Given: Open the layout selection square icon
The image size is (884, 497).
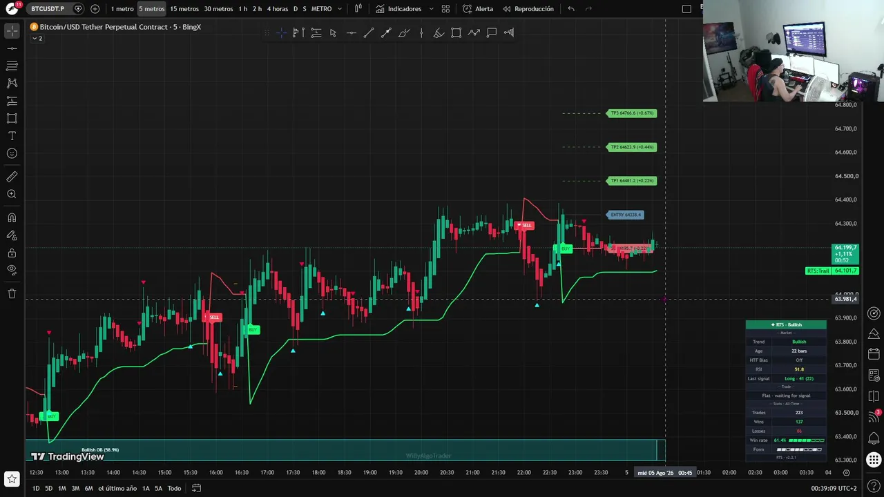Looking at the screenshot, I should [x=686, y=9].
